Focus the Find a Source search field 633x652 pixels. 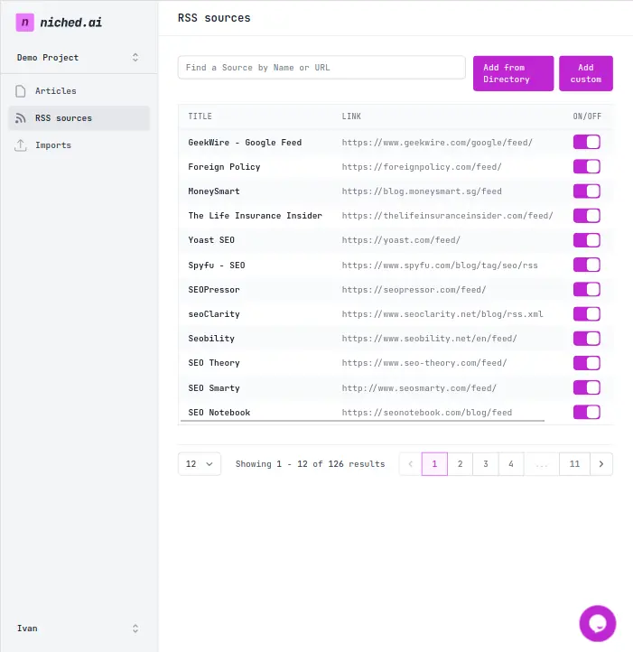(x=321, y=68)
